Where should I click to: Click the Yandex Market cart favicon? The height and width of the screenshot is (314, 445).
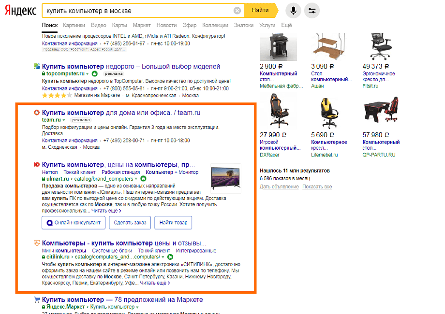point(37,299)
